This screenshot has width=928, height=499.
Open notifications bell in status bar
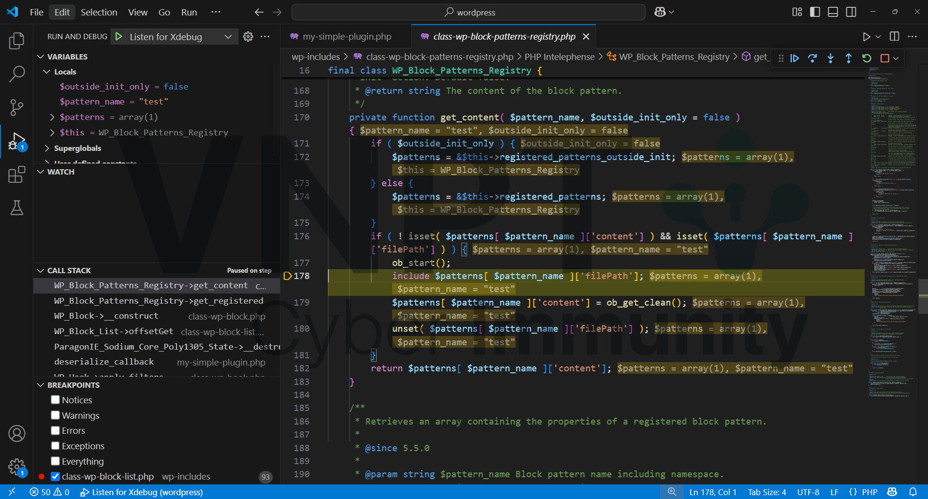click(x=913, y=492)
